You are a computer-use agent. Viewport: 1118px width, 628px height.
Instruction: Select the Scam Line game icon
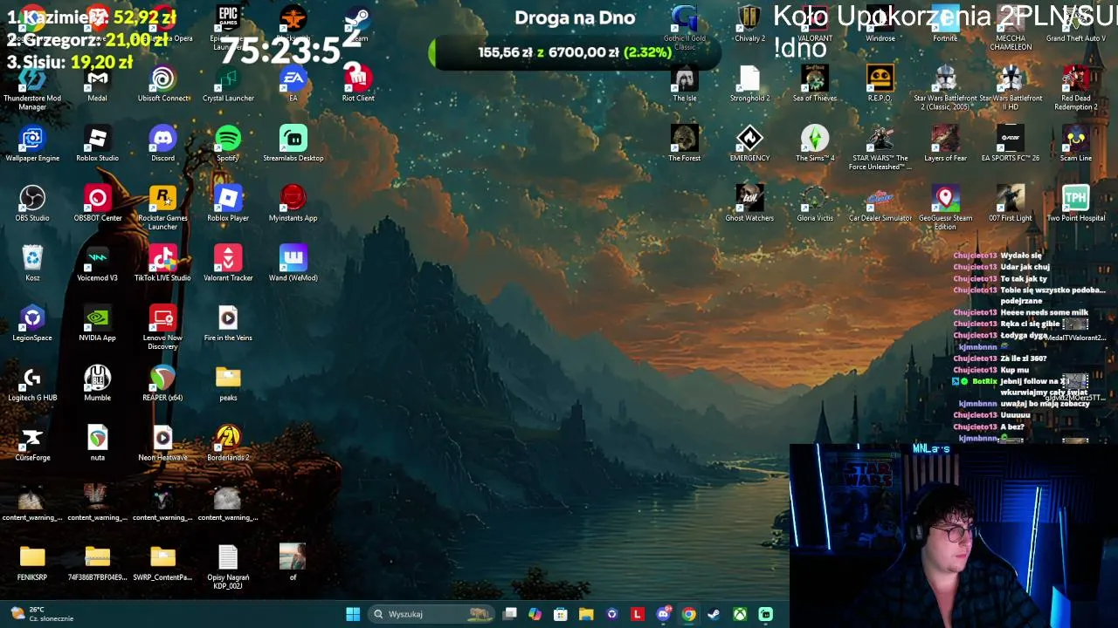(1075, 145)
